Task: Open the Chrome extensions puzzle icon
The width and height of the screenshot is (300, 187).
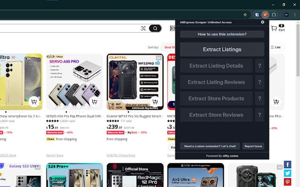Action: (274, 14)
